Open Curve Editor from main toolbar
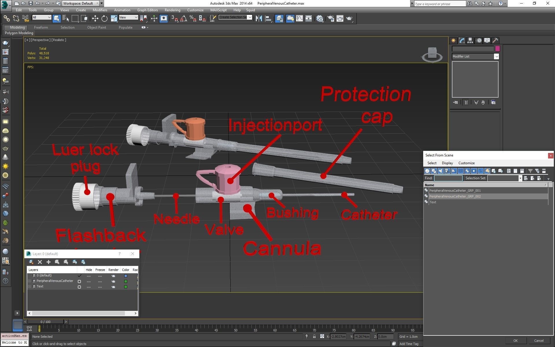The width and height of the screenshot is (555, 347). (299, 19)
